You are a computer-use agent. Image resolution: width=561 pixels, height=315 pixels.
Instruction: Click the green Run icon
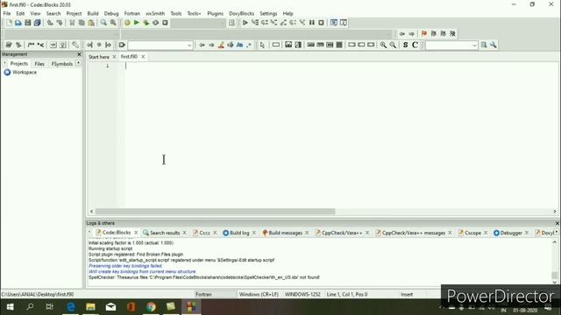click(x=137, y=23)
